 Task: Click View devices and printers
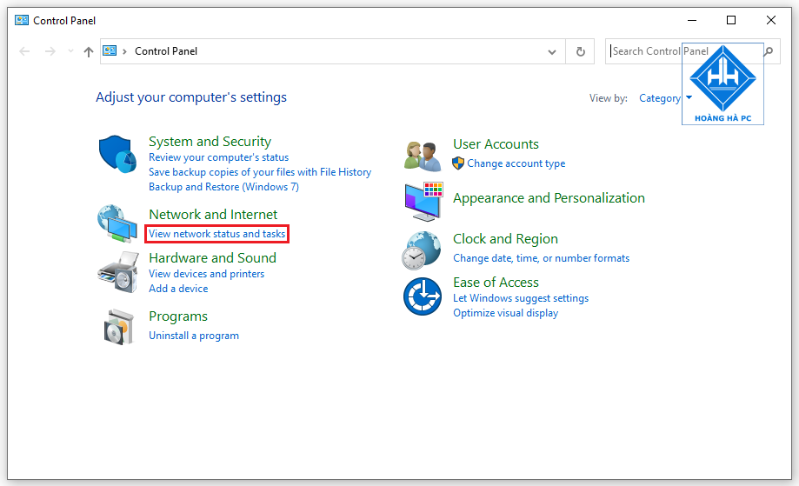[x=206, y=274]
